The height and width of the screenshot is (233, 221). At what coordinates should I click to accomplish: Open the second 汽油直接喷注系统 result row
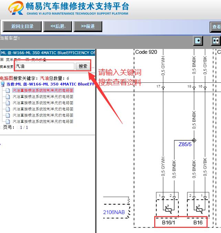(x=43, y=97)
